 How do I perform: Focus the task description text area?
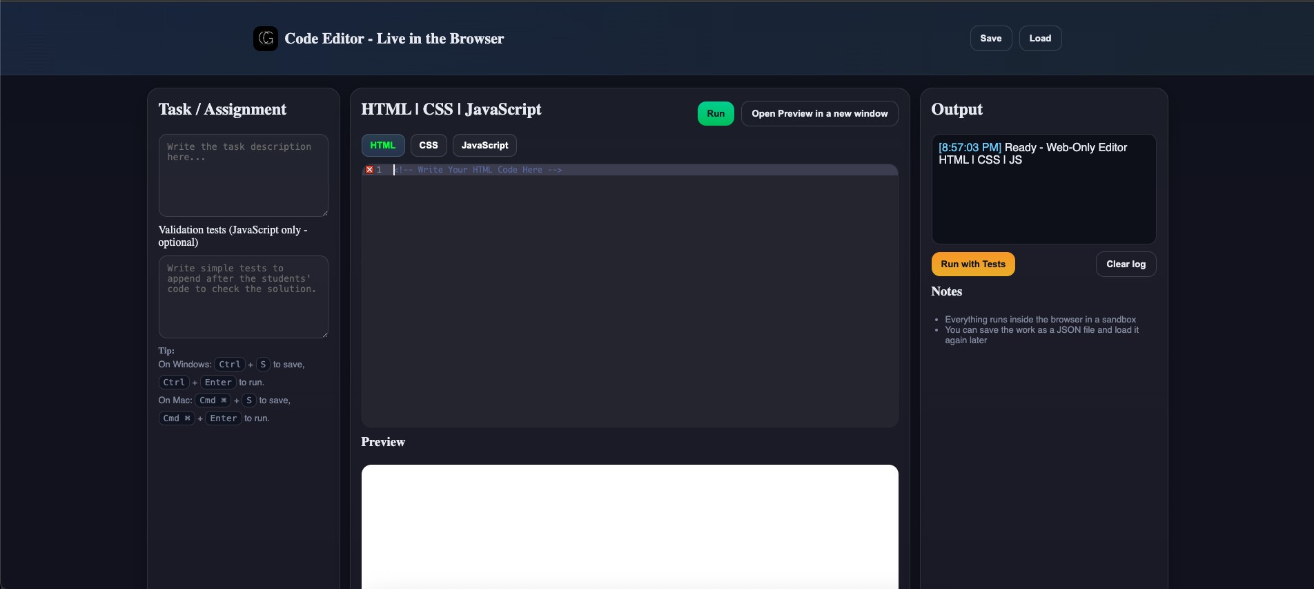pos(243,175)
